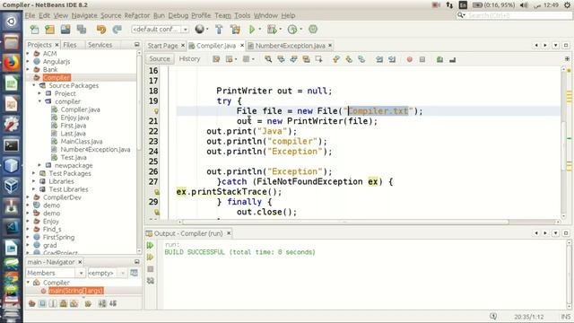Switch to the Start Page tab

[x=162, y=46]
